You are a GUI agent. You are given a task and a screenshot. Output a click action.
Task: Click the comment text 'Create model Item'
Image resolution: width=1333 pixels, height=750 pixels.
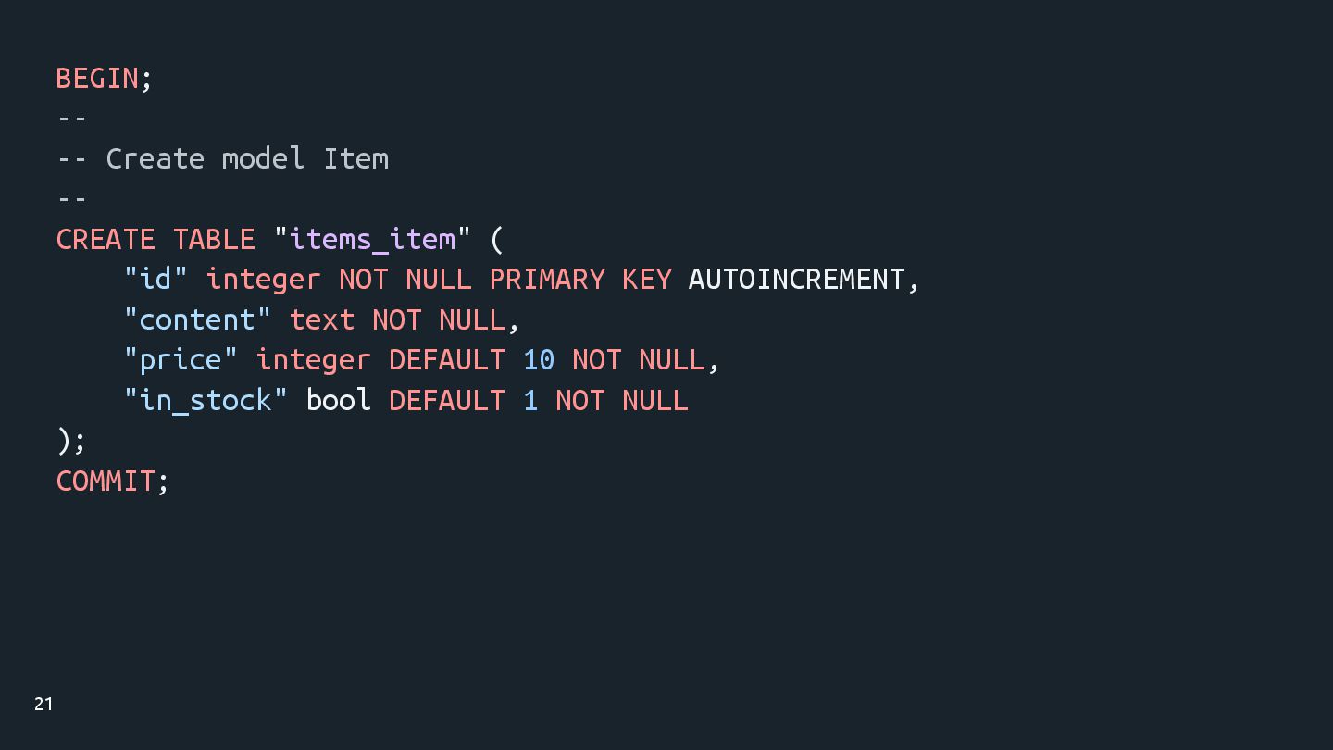pos(247,158)
